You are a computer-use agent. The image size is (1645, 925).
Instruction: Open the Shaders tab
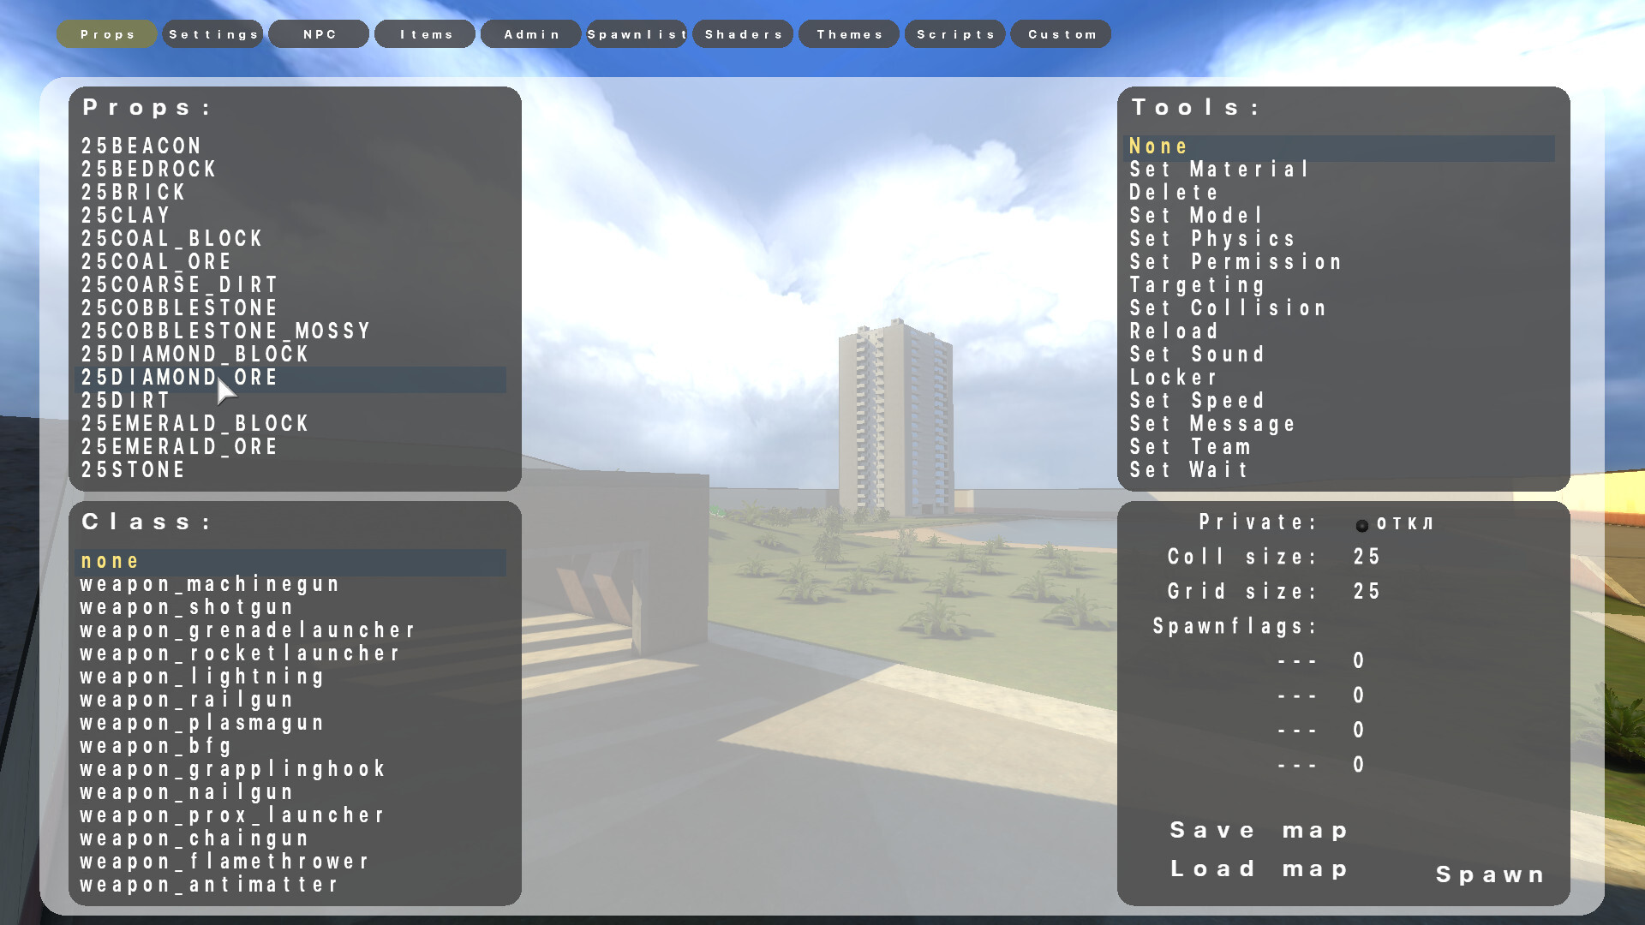tap(744, 34)
